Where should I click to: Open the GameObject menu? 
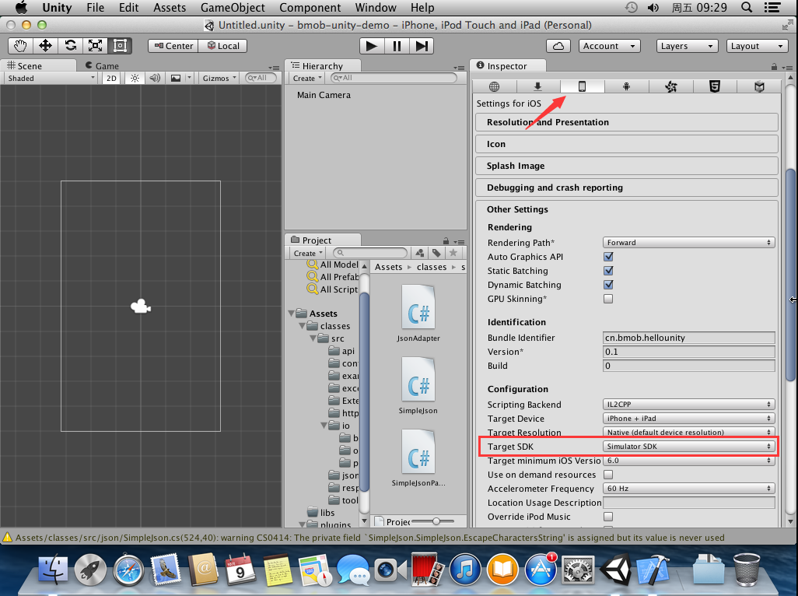coord(233,8)
